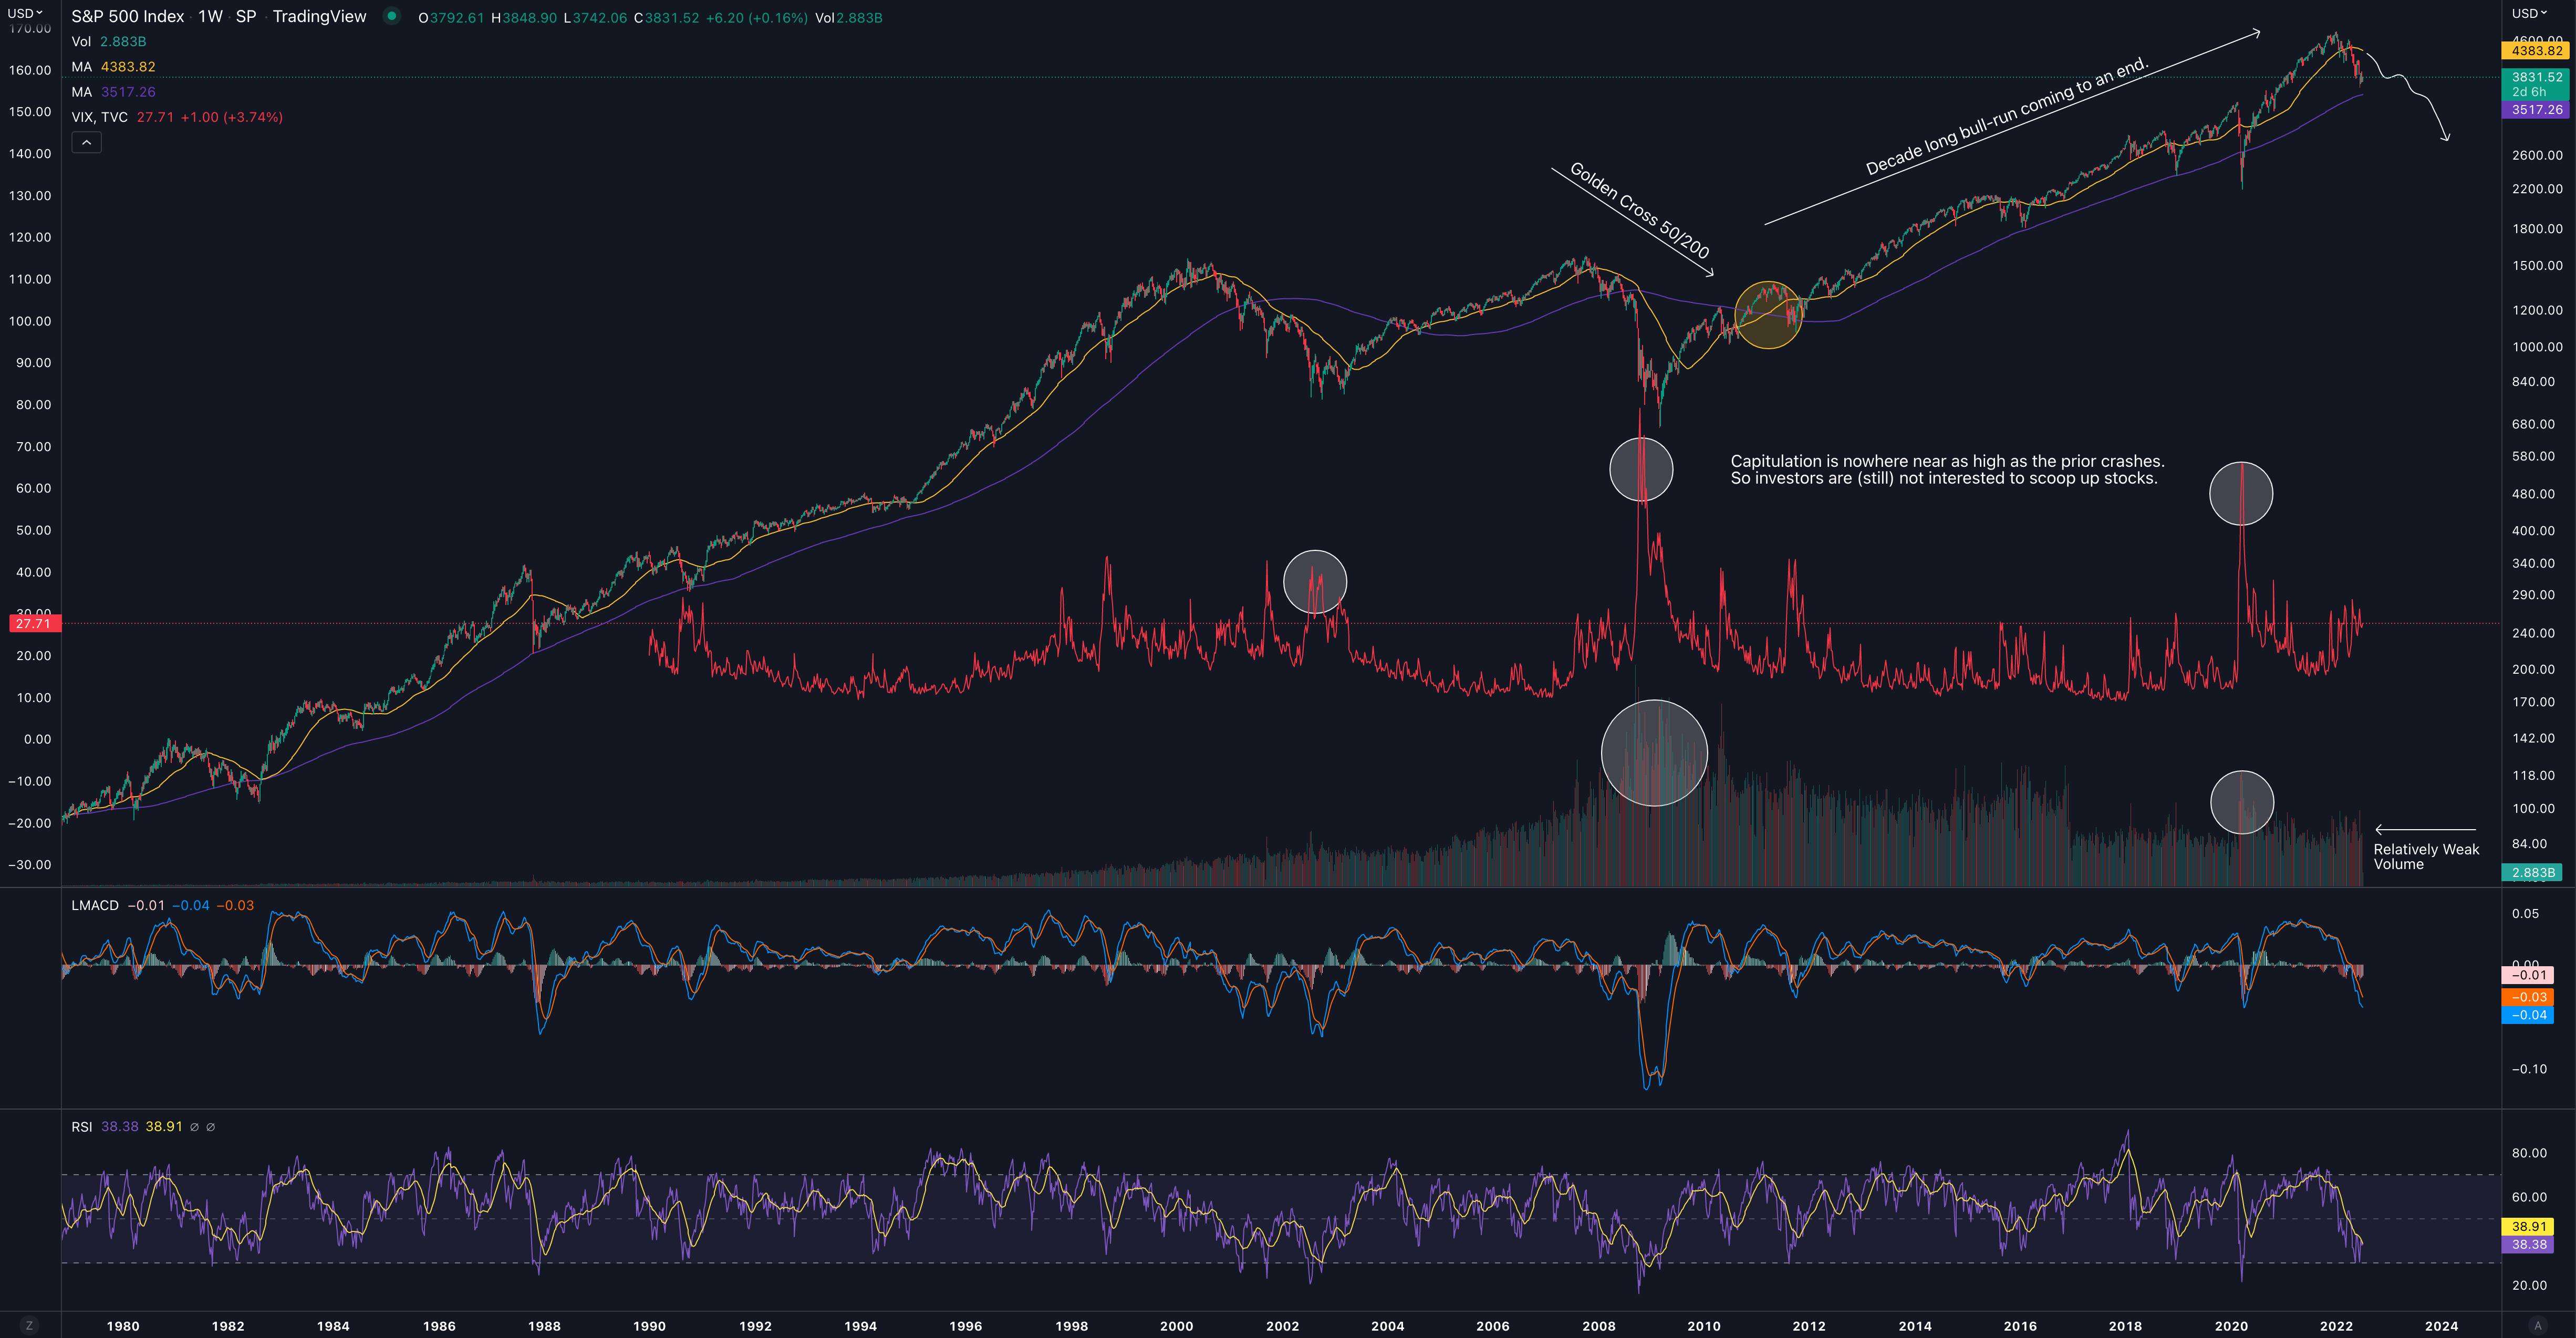Click the Z timezone button at bottom-left

[29, 1325]
